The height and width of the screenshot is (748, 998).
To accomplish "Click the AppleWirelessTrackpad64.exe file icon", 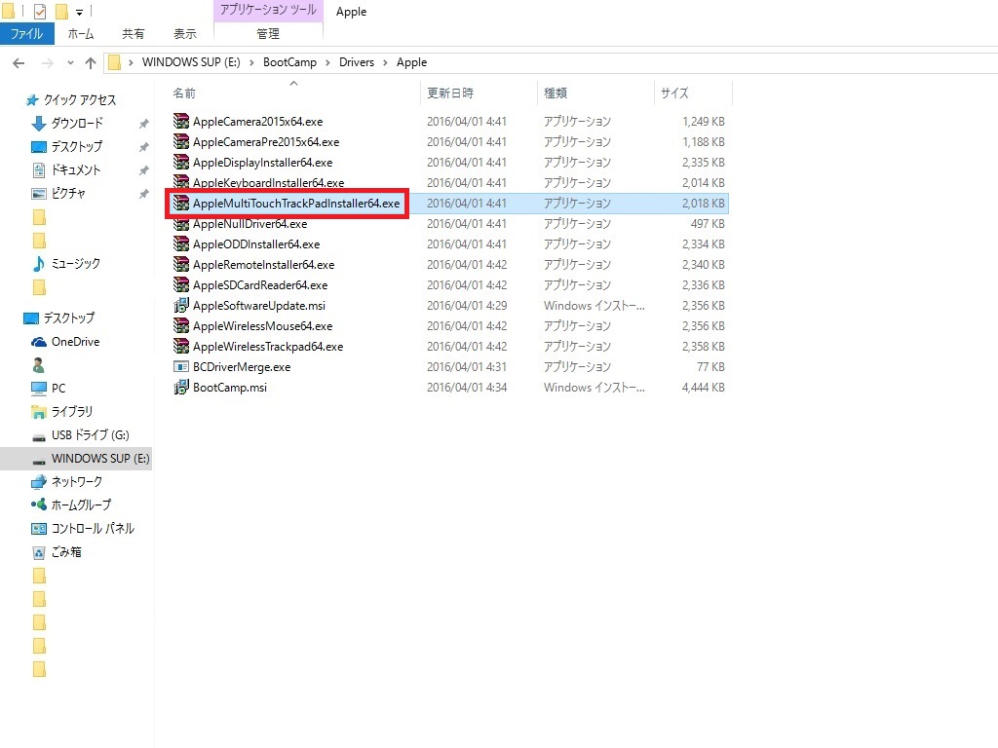I will tap(181, 346).
